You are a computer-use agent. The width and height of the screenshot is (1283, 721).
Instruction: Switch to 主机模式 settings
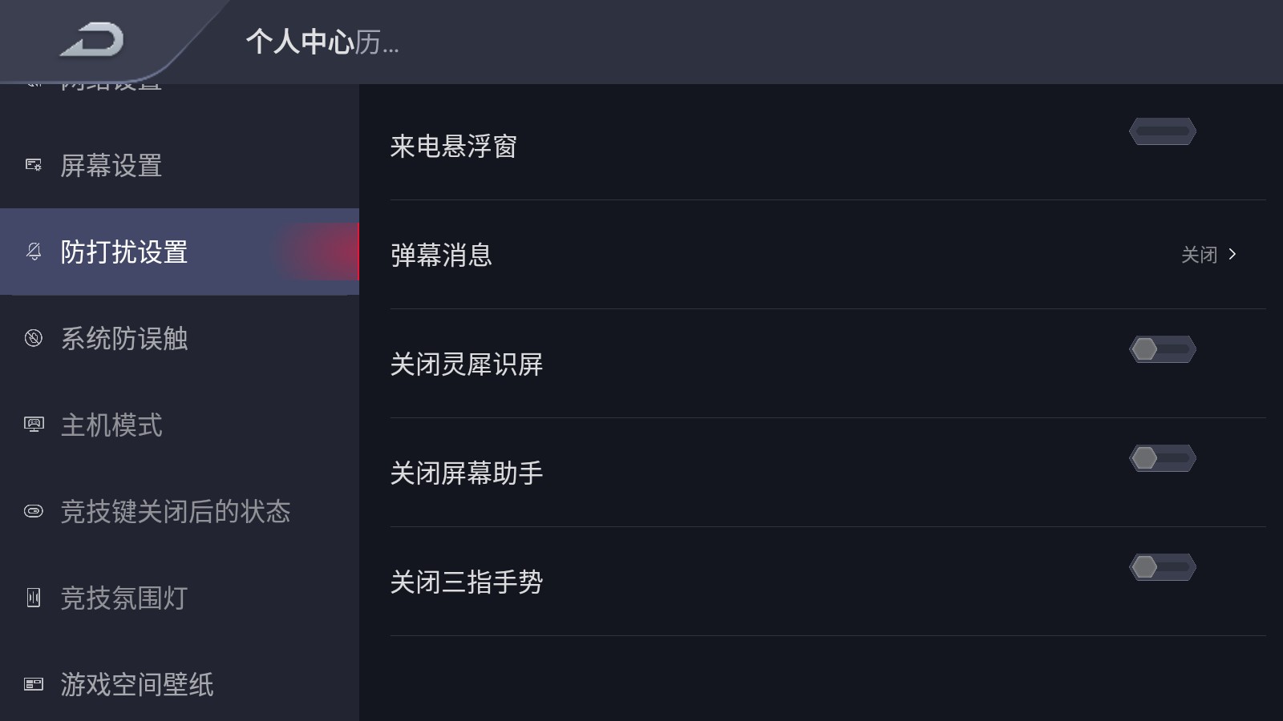112,425
